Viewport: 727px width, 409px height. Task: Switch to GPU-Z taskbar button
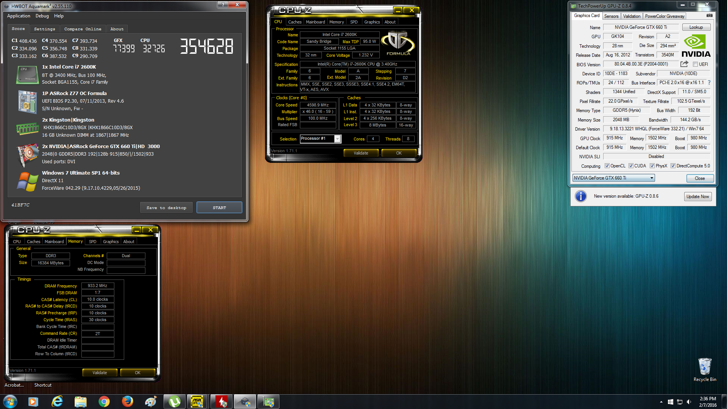pyautogui.click(x=268, y=401)
